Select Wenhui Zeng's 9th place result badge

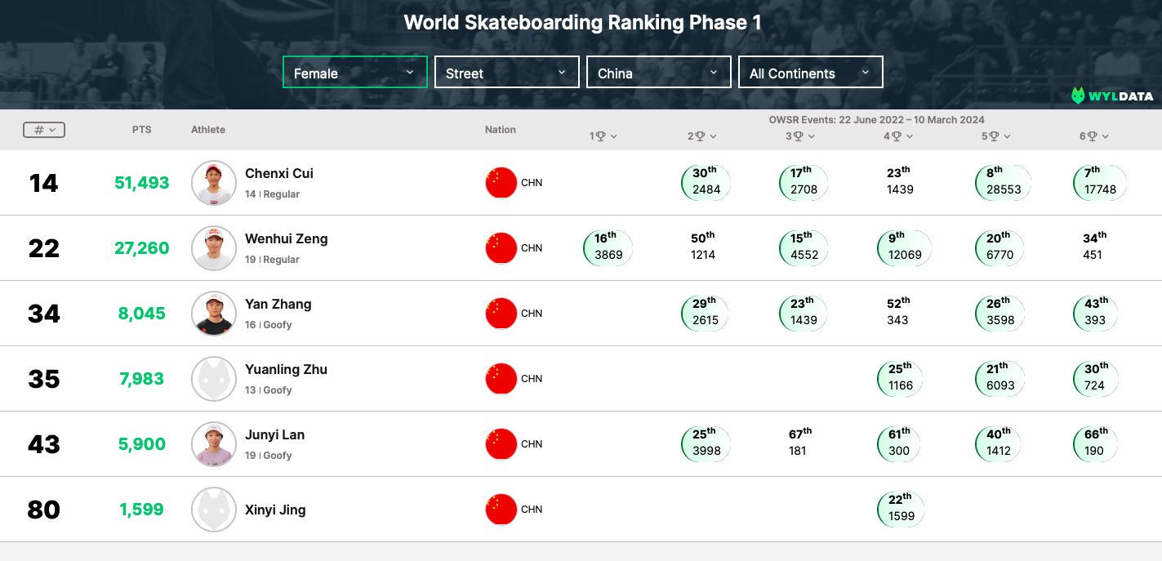[905, 248]
